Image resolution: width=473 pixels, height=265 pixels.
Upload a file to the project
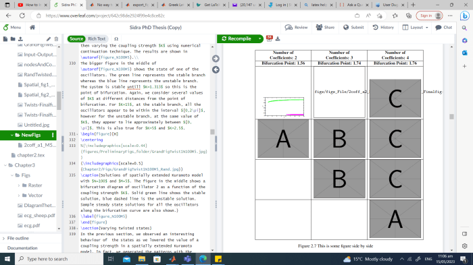(20, 39)
